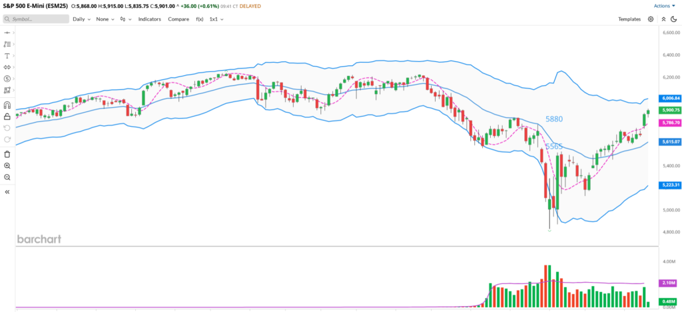Toggle dark mode moon icon
The image size is (682, 312).
pyautogui.click(x=673, y=19)
